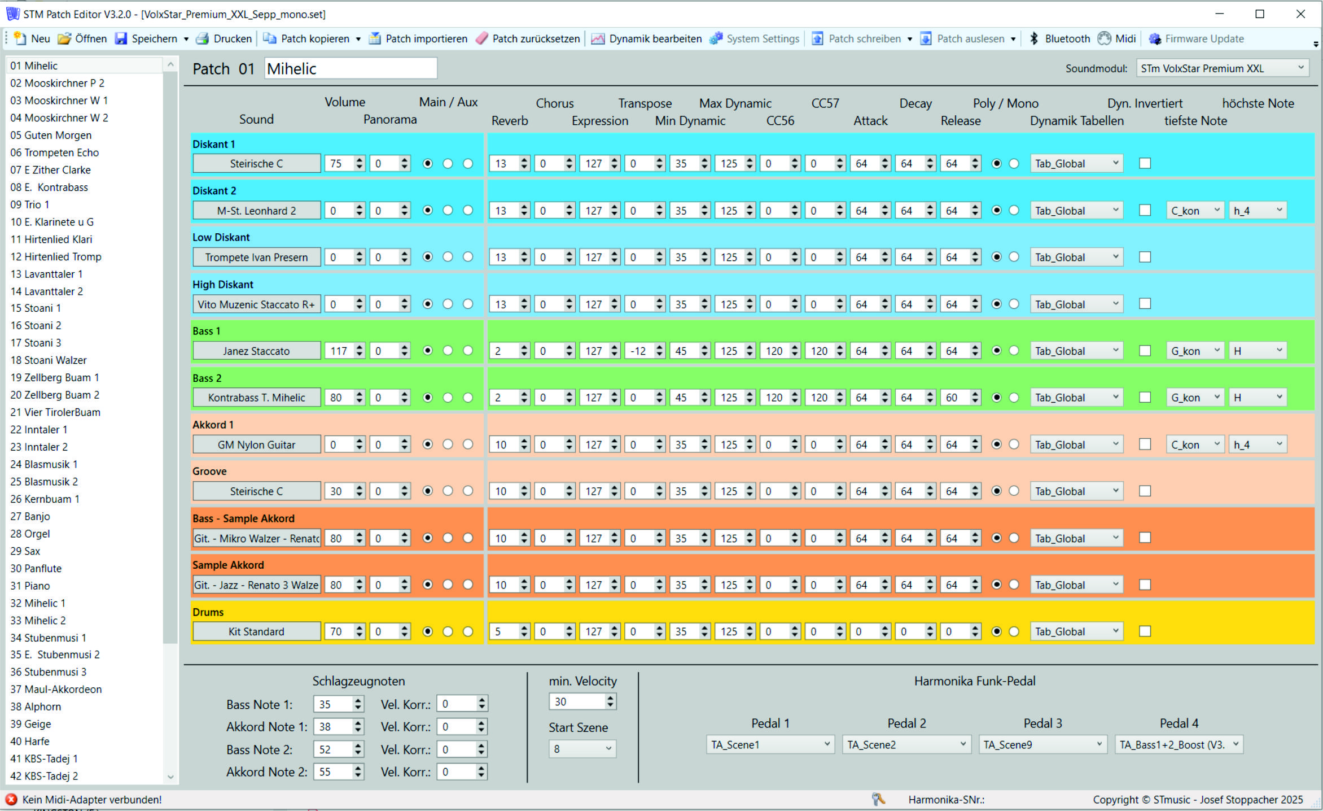Click the System Settings icon
The height and width of the screenshot is (811, 1323).
pos(716,38)
